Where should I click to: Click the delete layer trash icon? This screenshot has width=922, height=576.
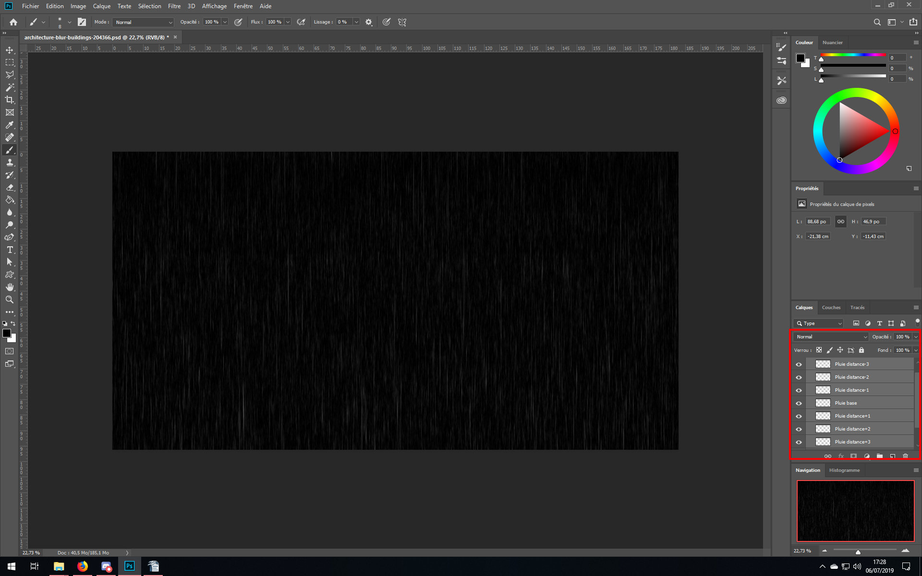pos(905,456)
